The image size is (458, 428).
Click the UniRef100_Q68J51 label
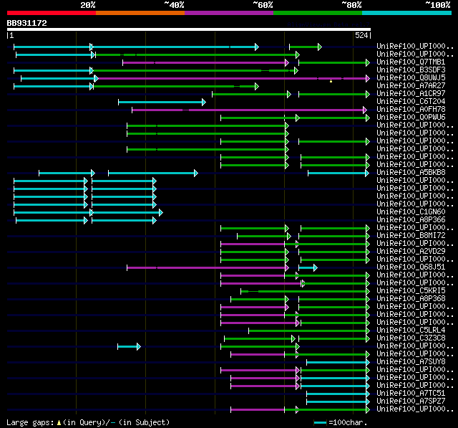tap(411, 267)
